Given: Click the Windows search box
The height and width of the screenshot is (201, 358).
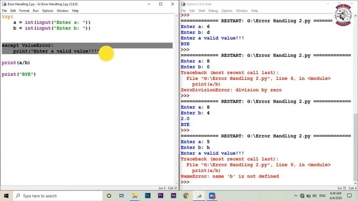Looking at the screenshot, I should [x=58, y=196].
